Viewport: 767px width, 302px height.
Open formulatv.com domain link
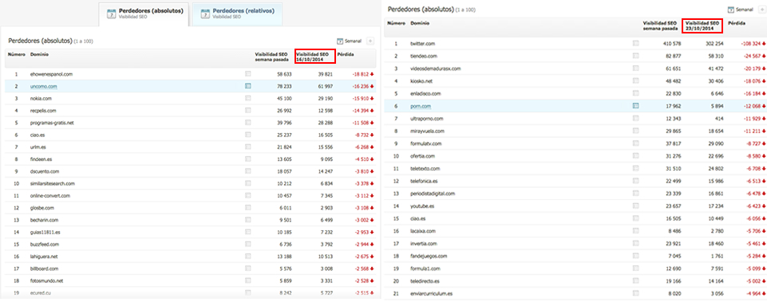pos(426,143)
